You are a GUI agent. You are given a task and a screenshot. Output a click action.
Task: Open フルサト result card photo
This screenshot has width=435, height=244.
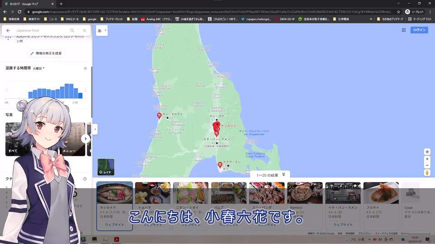tap(381, 193)
